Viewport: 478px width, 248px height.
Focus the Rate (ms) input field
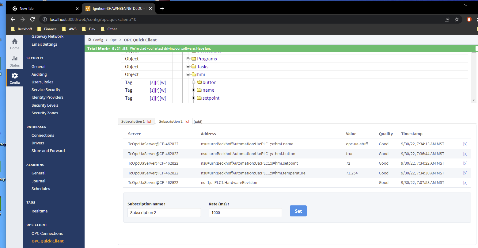[x=245, y=212]
